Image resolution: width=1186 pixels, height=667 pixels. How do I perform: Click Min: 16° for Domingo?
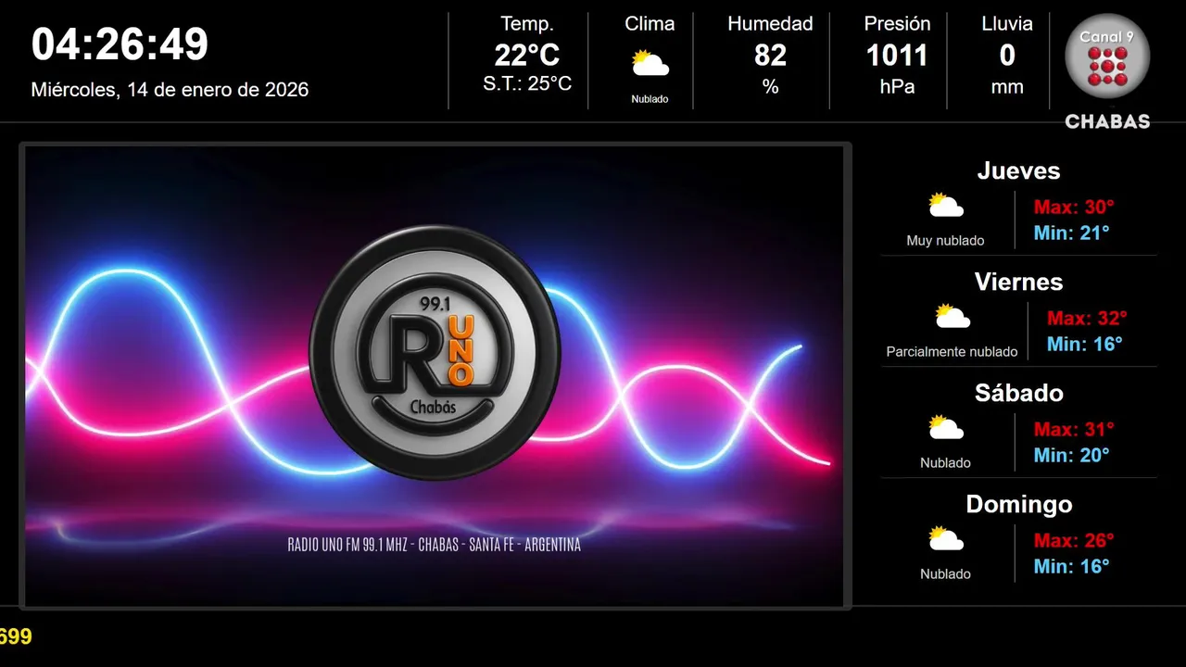point(1071,566)
